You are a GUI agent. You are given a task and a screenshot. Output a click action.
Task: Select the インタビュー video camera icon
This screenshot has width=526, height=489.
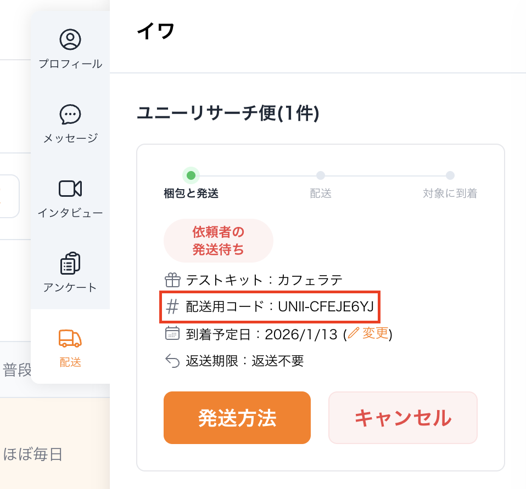[70, 189]
